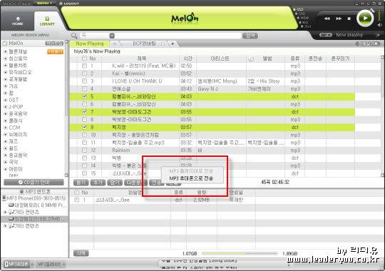Check the box for track 12 Rainism
The height and width of the screenshot is (271, 385).
84,150
